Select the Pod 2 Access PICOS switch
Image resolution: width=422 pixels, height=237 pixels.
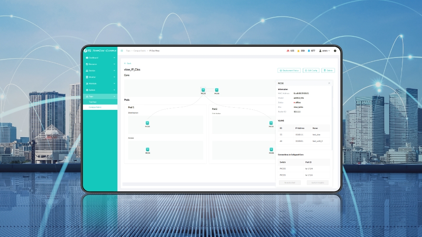271,150
